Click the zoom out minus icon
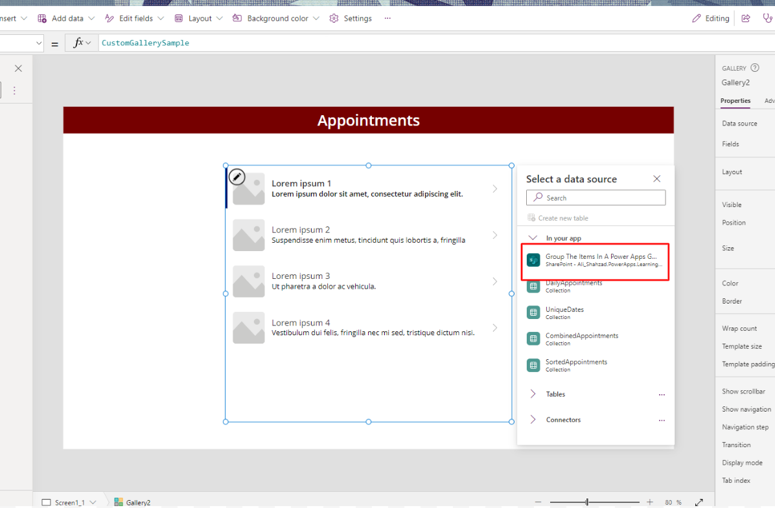This screenshot has width=775, height=508. coord(538,502)
